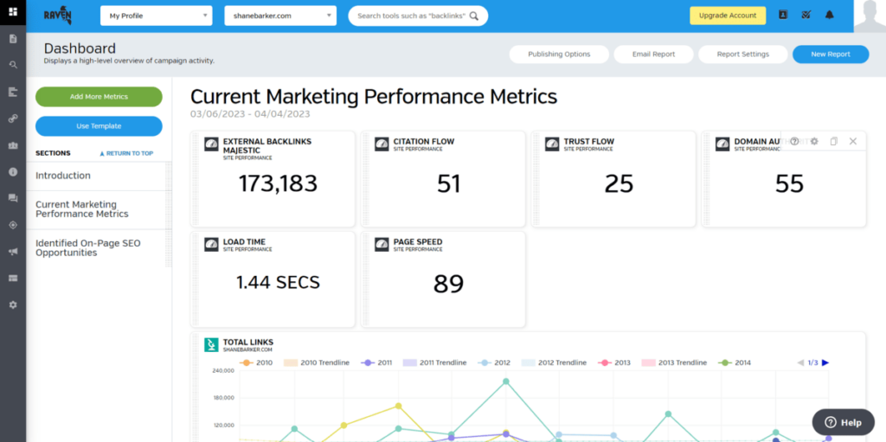Open the notifications bell

point(830,16)
